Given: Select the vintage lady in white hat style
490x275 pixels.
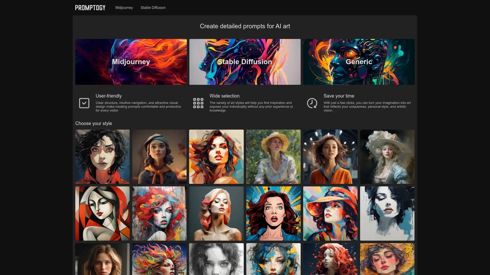Looking at the screenshot, I should tap(387, 157).
